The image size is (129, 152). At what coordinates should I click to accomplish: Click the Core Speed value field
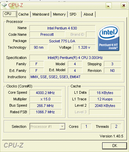click(x=45, y=93)
